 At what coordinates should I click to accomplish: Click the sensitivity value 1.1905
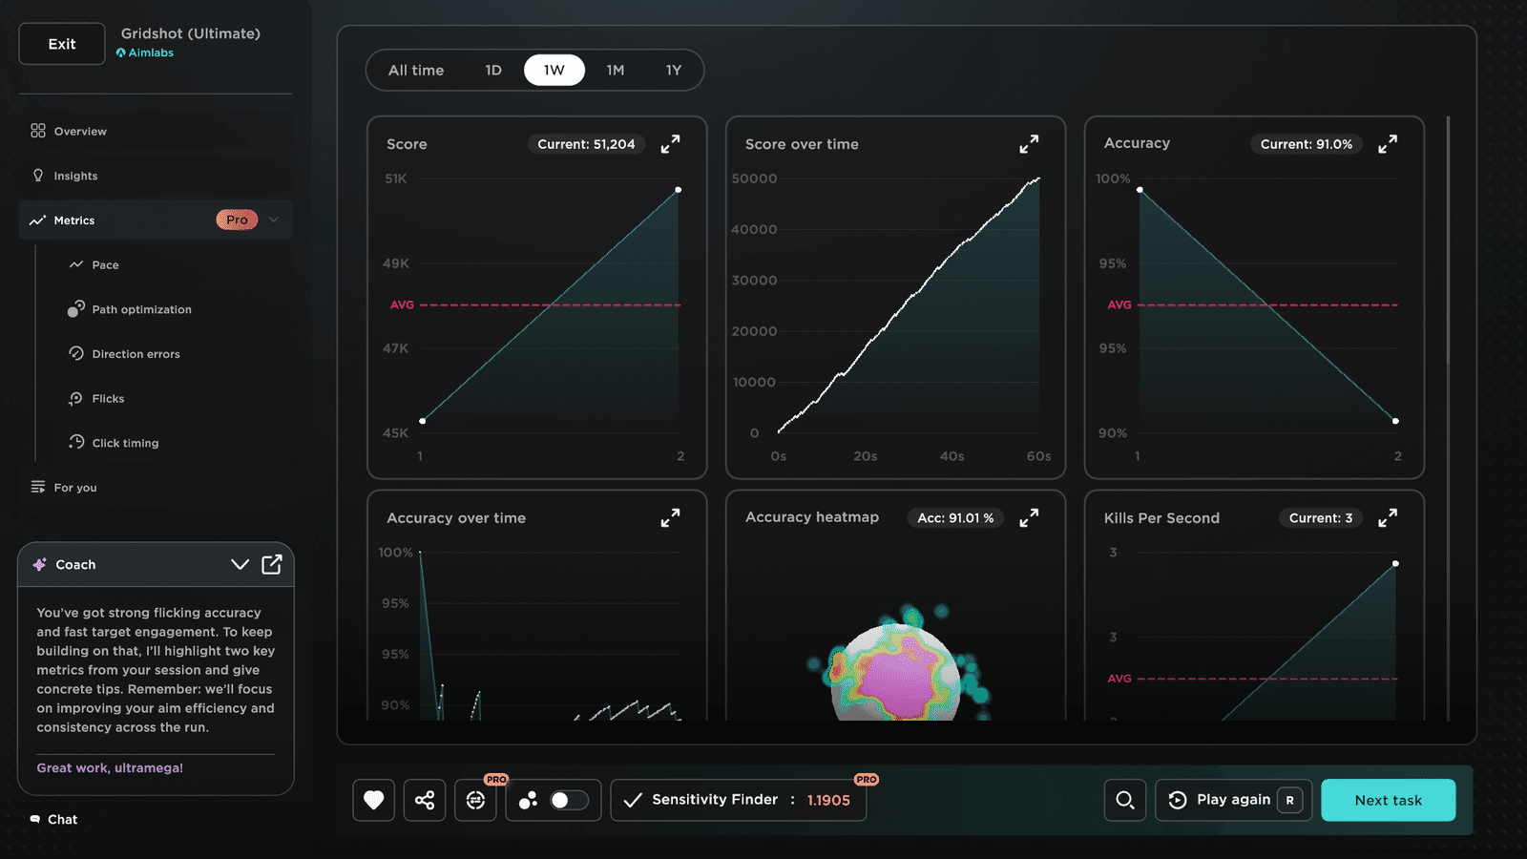[x=828, y=801]
